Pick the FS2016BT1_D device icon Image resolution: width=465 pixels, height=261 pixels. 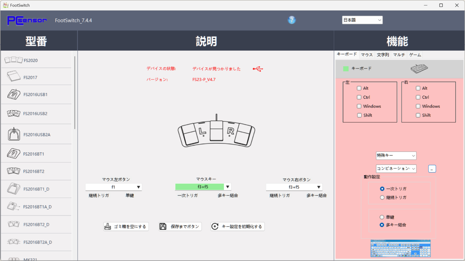click(x=14, y=189)
